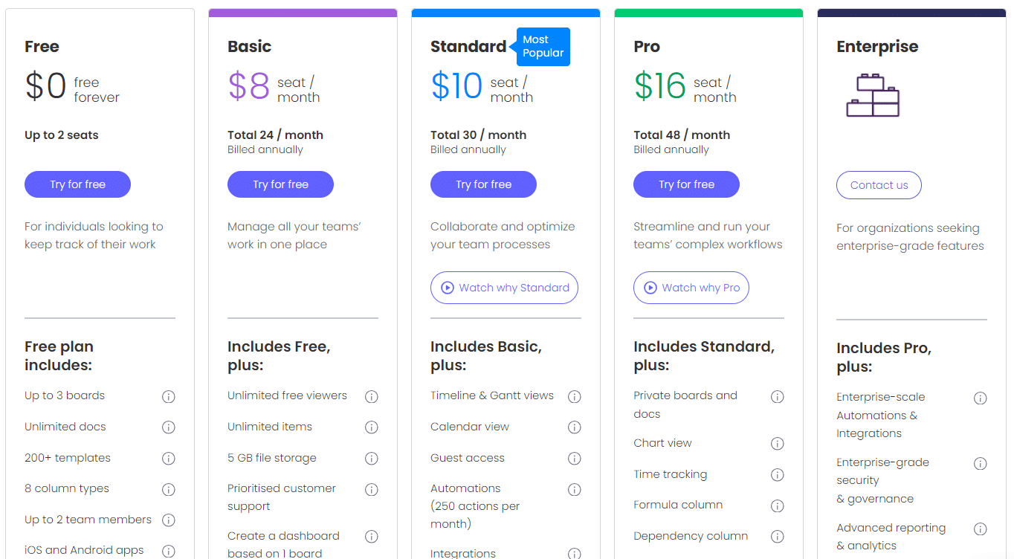Play the Watch why Pro video

[691, 288]
